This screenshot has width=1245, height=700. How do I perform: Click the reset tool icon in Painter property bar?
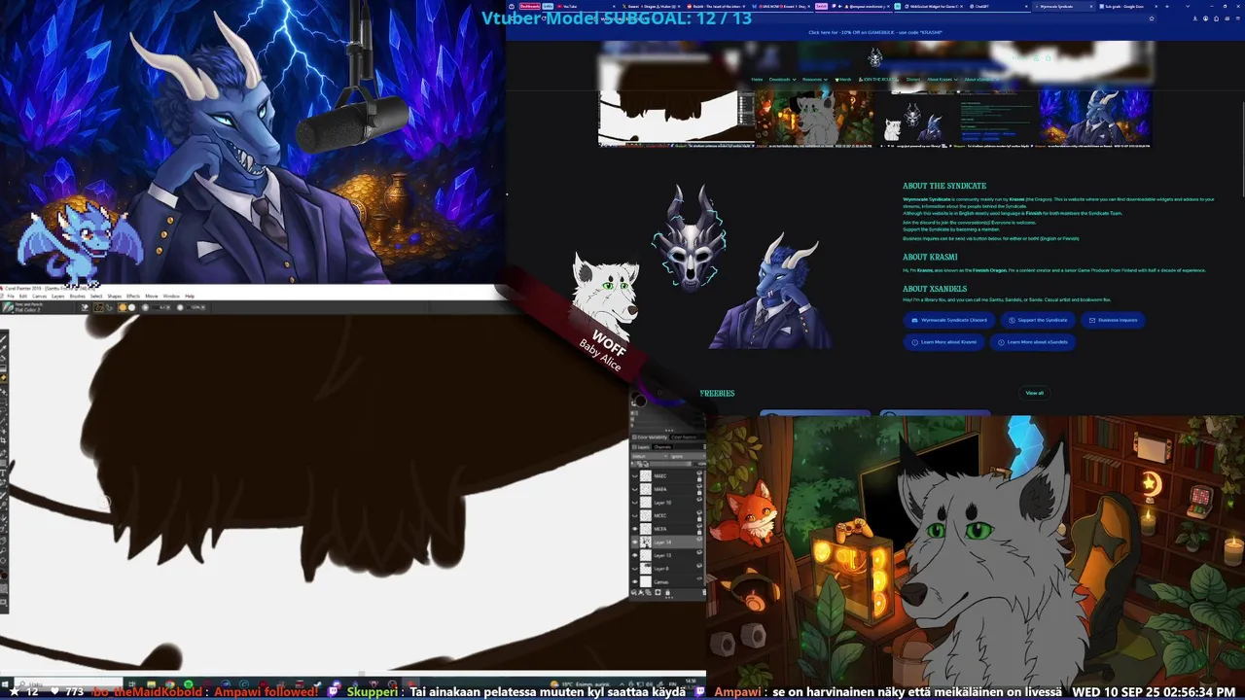point(85,307)
